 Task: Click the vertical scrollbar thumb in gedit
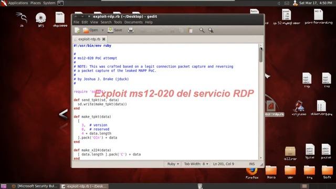[261, 55]
